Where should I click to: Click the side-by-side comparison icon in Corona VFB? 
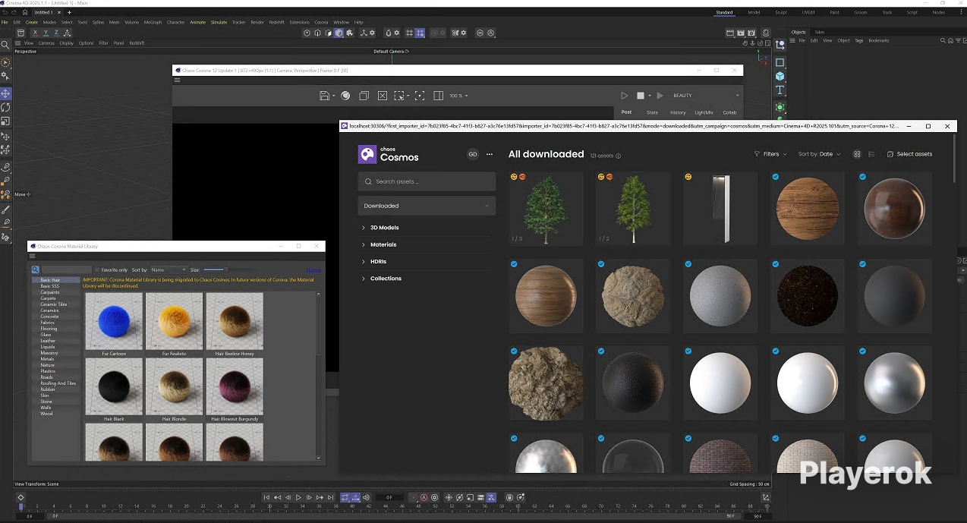pyautogui.click(x=438, y=96)
